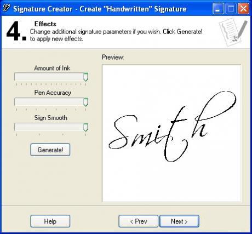Go back with the Prev button
Screen dimensions: 252x234
(x=139, y=221)
